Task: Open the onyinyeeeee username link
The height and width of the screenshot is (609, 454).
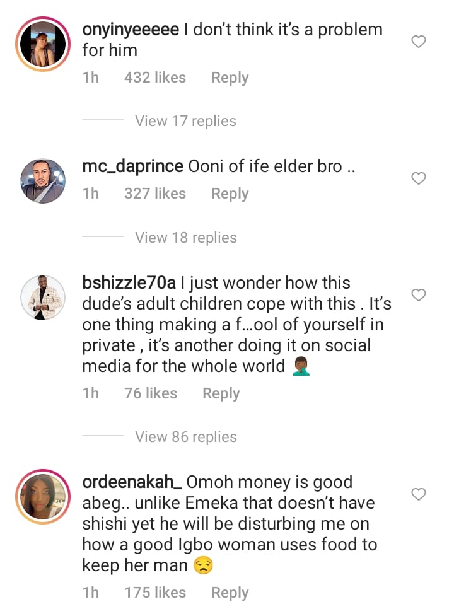Action: click(x=131, y=30)
